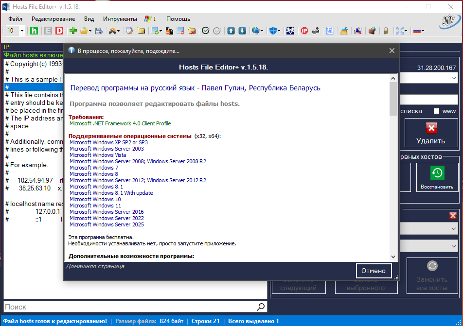Click the Windows flag menu icon
This screenshot has height=326, width=463.
148,19
